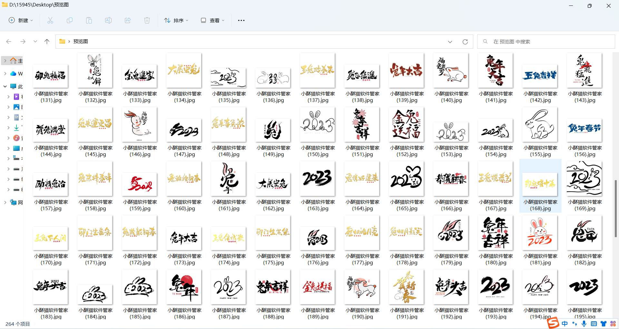Toggle Sogou input between Chinese and English
The image size is (619, 329).
tap(565, 324)
